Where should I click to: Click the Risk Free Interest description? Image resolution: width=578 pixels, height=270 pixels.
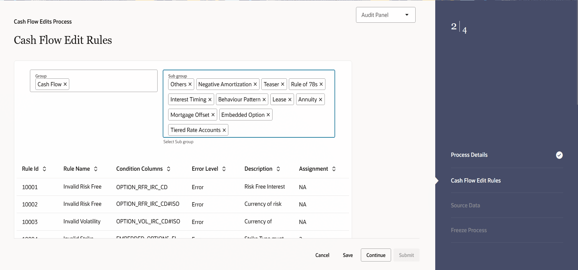[x=265, y=187]
